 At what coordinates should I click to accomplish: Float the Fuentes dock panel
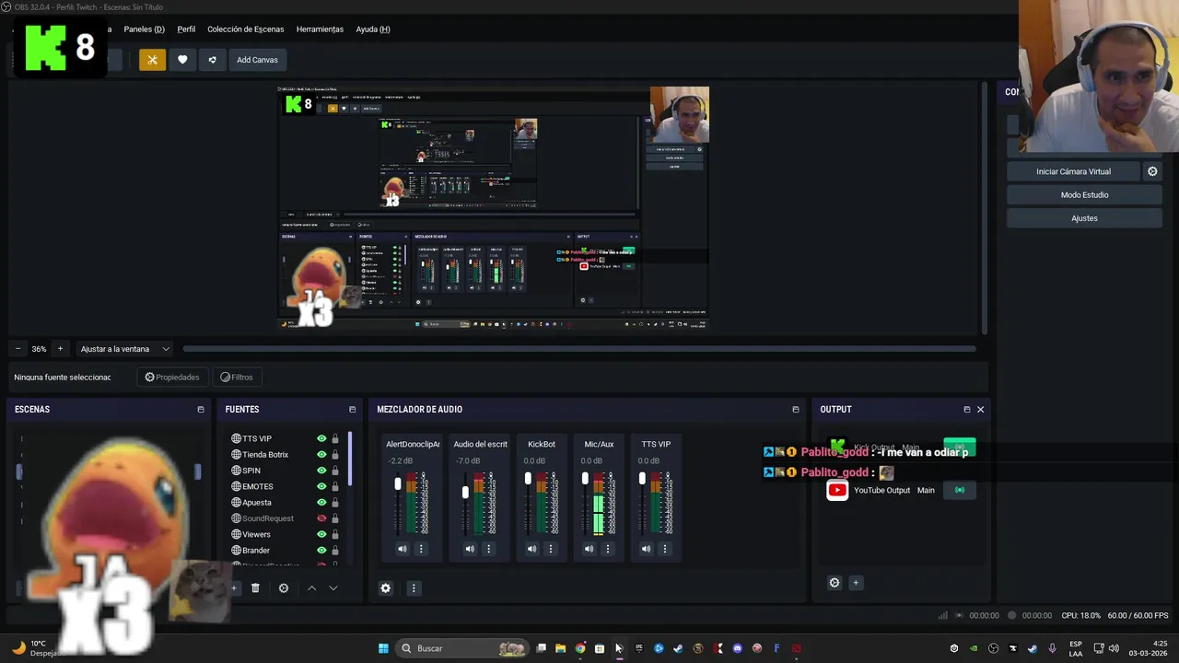[352, 410]
